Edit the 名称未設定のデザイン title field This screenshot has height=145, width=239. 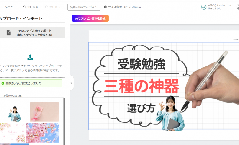[84, 7]
